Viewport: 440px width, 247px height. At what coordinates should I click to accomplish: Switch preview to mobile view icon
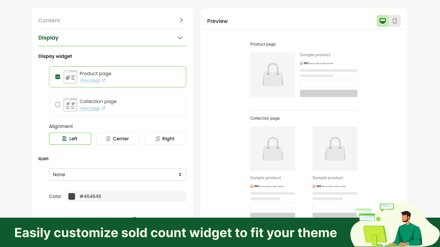(395, 21)
